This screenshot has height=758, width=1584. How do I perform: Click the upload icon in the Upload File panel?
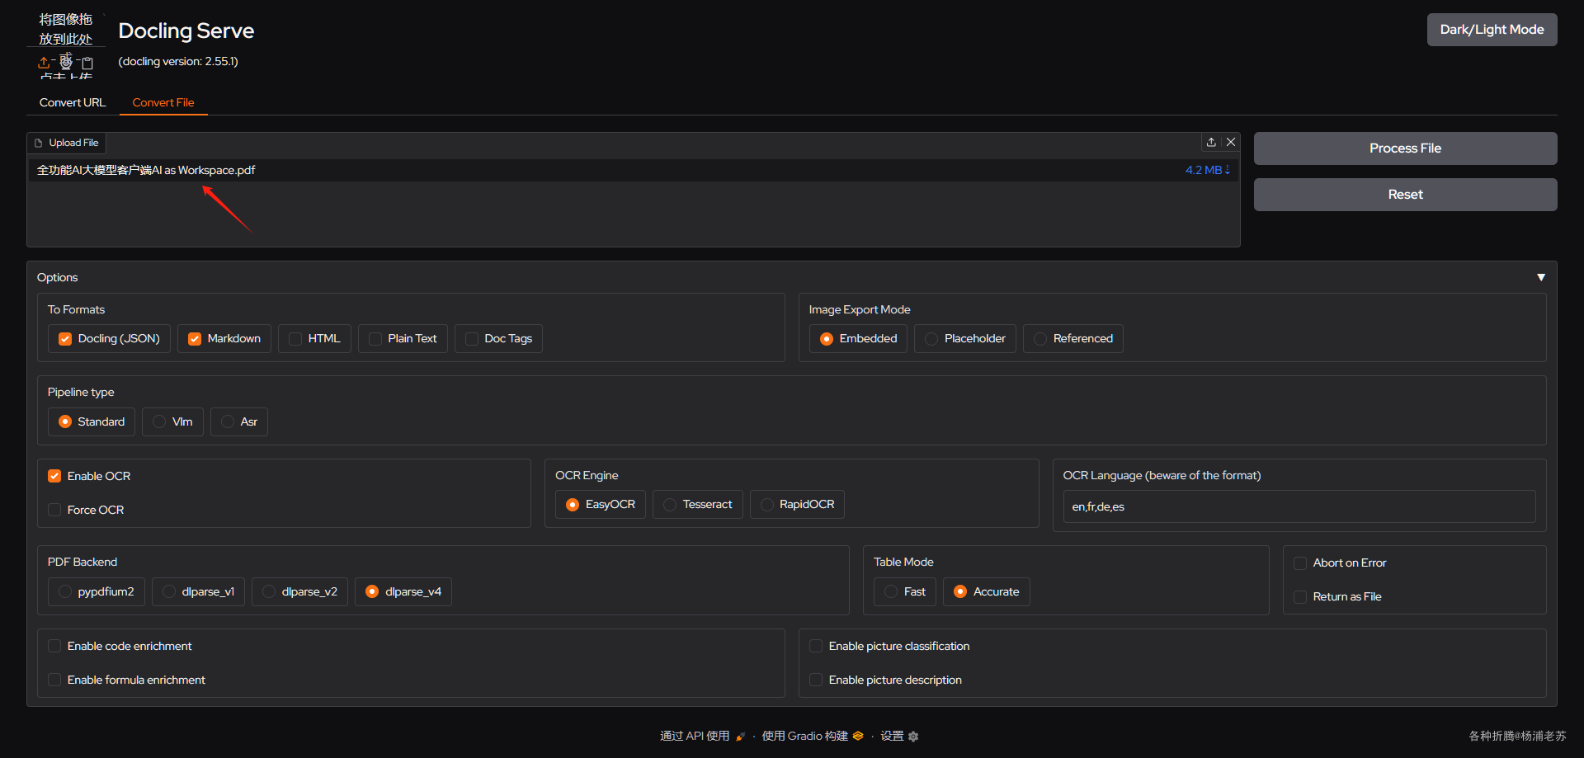(x=1211, y=142)
